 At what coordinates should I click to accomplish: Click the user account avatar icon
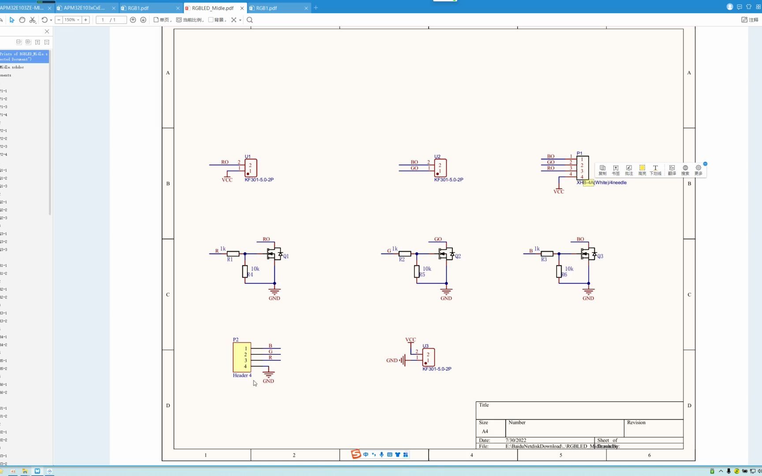[729, 7]
